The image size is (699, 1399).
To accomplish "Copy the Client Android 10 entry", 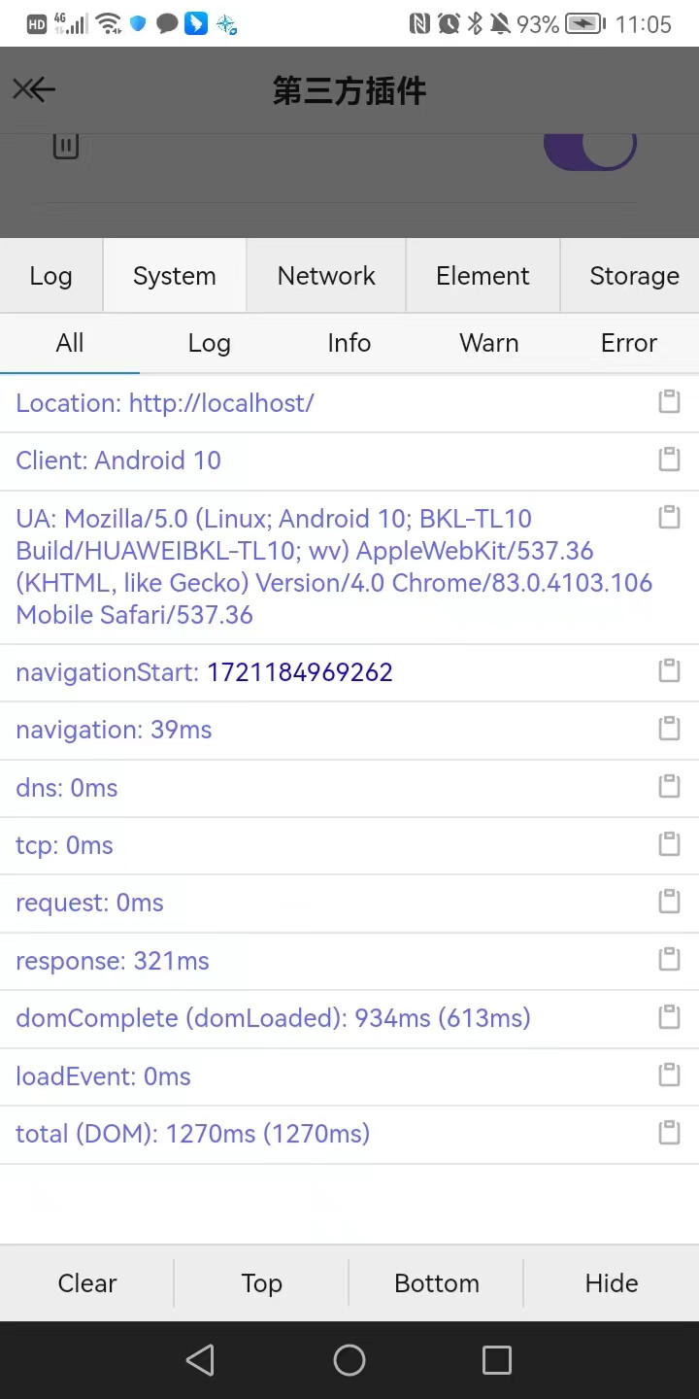I will click(669, 460).
